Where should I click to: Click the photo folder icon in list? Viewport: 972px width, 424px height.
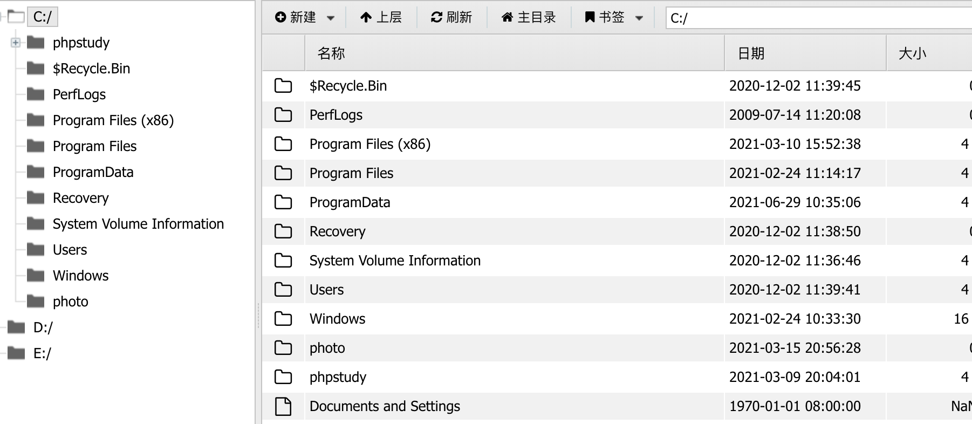point(283,348)
